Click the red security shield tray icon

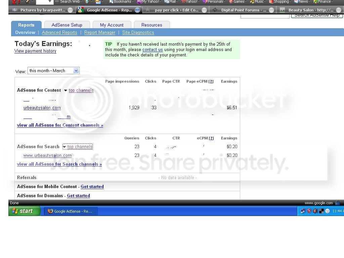(x=309, y=211)
